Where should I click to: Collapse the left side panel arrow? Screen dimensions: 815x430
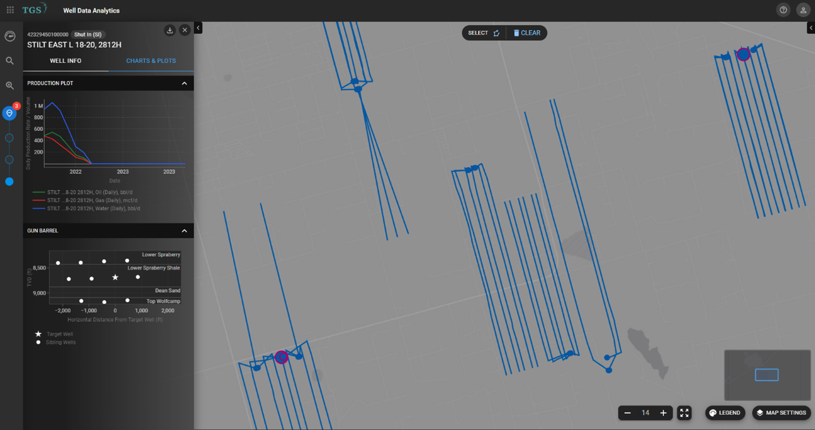[x=198, y=27]
